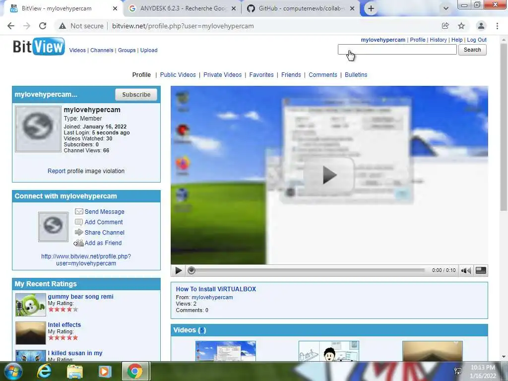This screenshot has width=508, height=381.
Task: Click the browser forward arrow
Action: click(27, 26)
